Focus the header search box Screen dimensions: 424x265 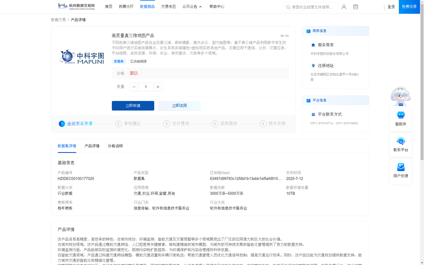point(311,7)
